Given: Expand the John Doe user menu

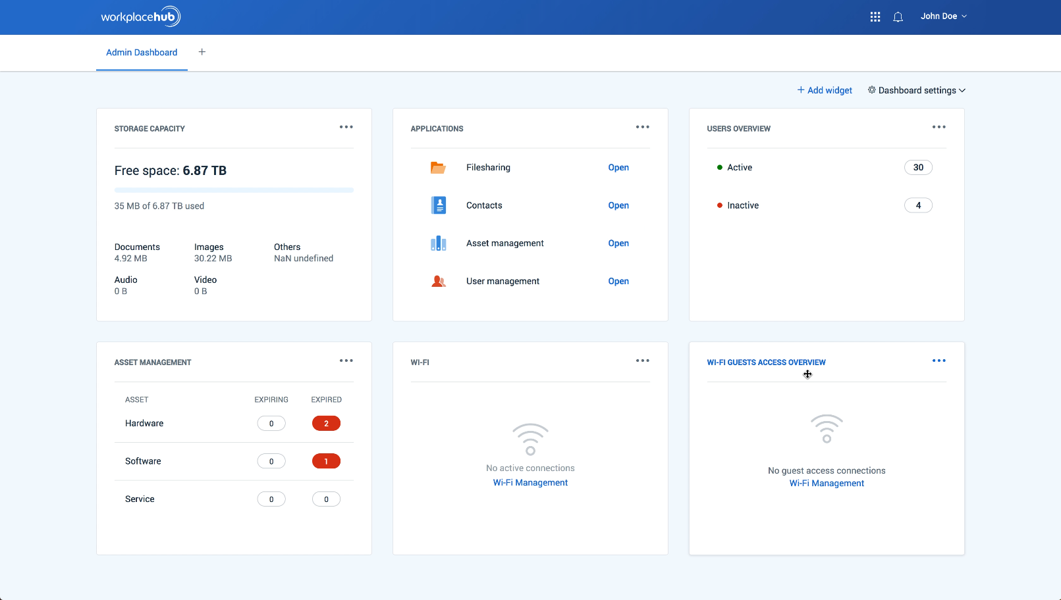Looking at the screenshot, I should click(943, 16).
